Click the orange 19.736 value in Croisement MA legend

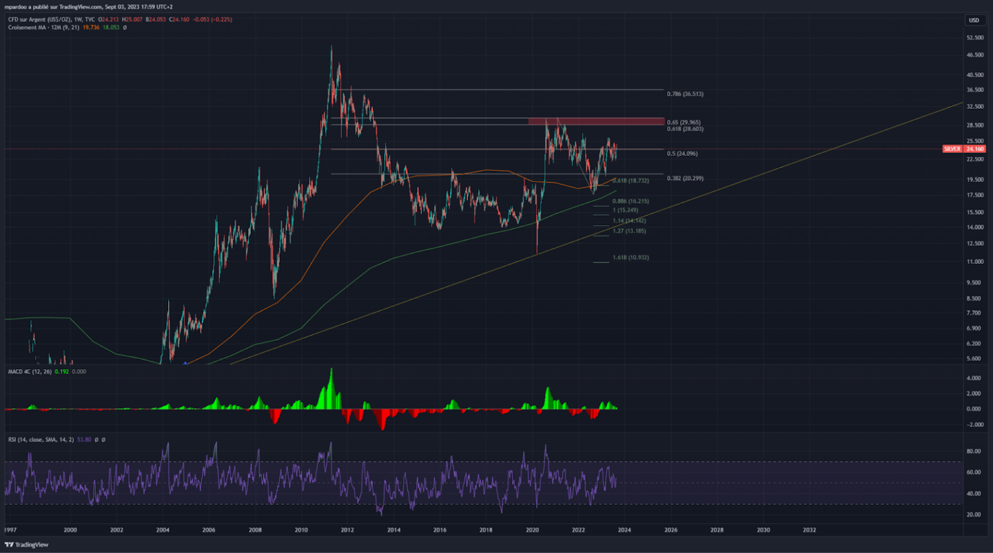coord(90,28)
